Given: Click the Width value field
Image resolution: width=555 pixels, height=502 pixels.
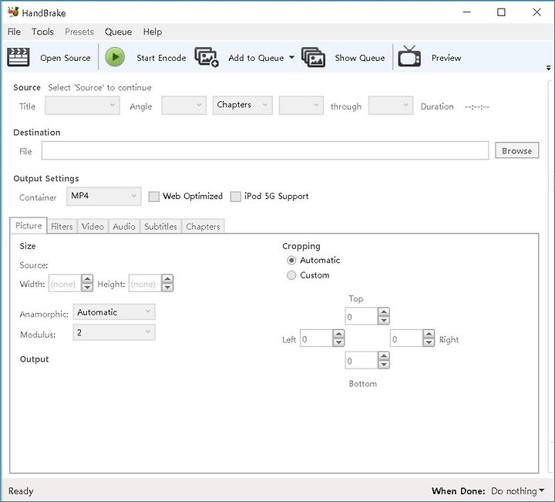Looking at the screenshot, I should (65, 284).
